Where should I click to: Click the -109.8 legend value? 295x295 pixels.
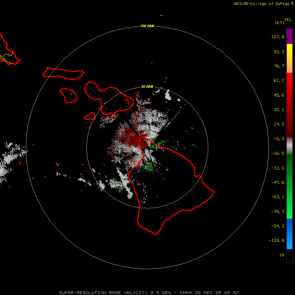276,241
